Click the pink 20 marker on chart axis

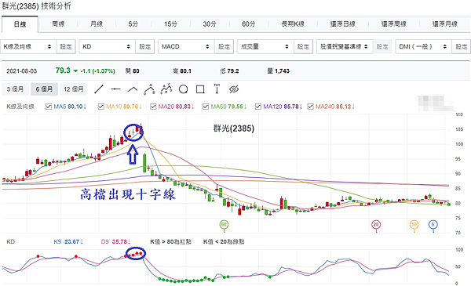click(x=376, y=225)
